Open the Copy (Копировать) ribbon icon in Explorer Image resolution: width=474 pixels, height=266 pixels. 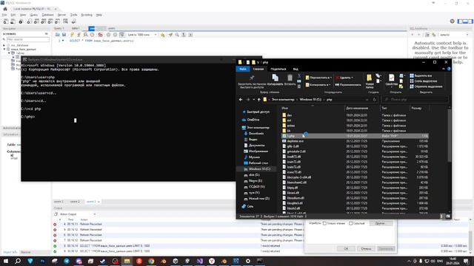point(275,78)
